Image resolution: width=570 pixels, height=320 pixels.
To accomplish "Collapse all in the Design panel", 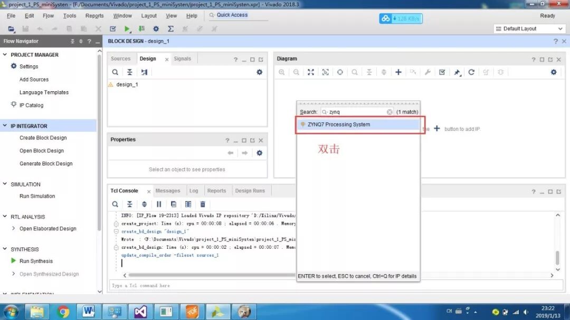I will point(129,72).
